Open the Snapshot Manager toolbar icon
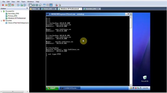Image resolution: width=167 pixels, height=93 pixels. pyautogui.click(x=25, y=5)
